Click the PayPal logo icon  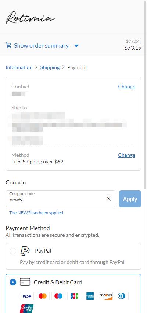point(25,251)
